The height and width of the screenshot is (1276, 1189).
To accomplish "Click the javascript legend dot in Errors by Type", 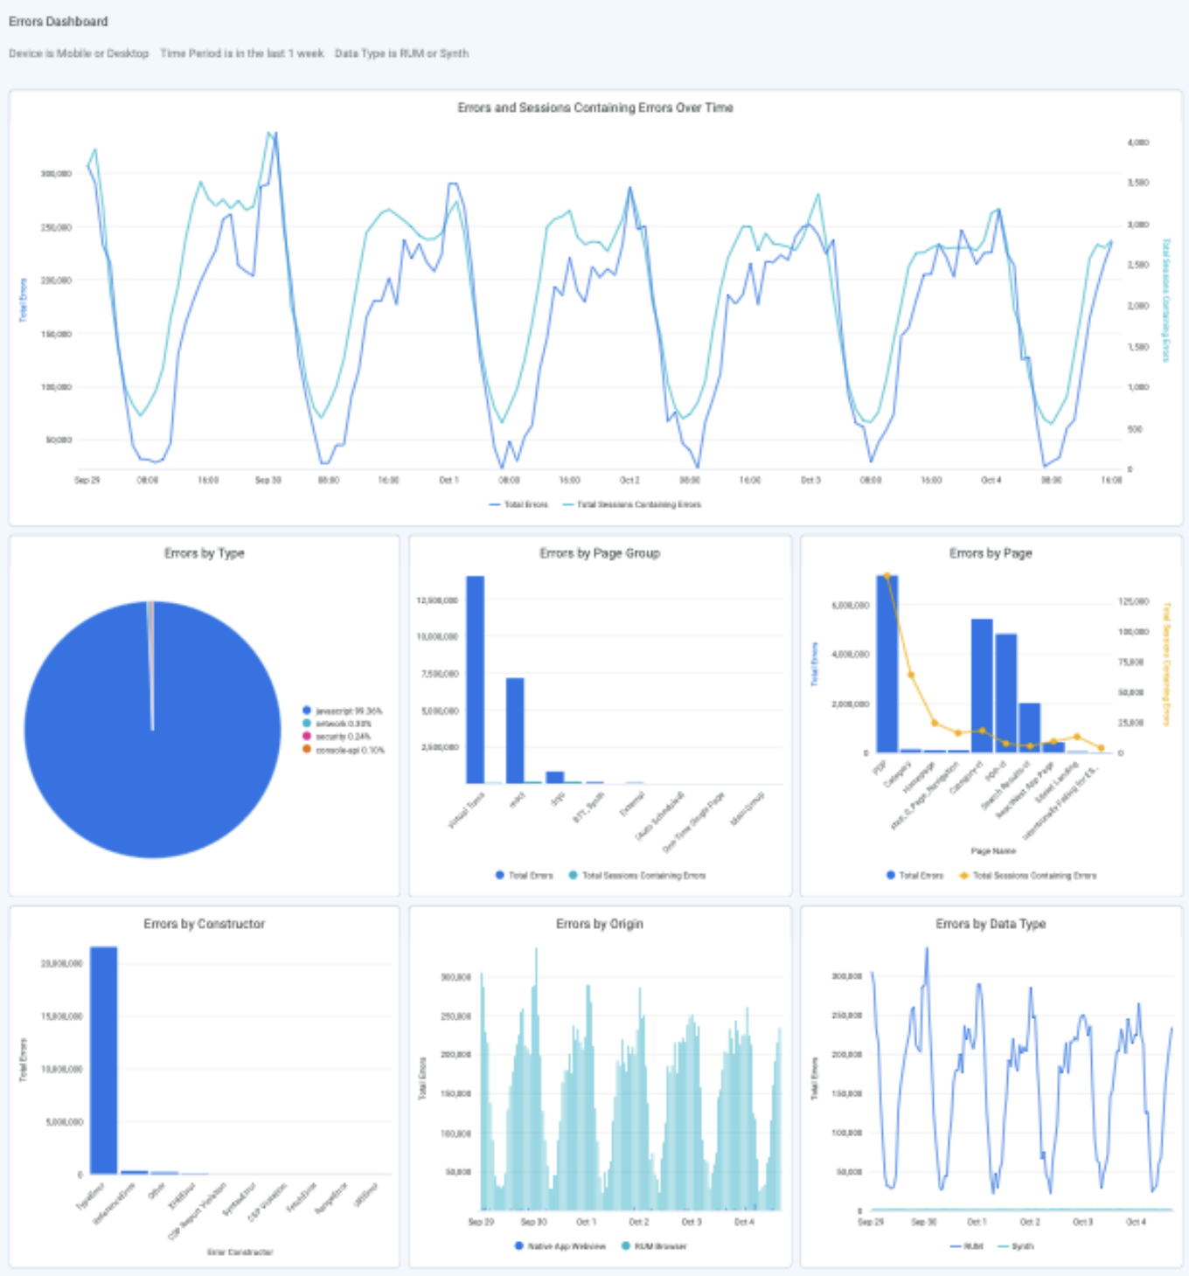I will point(307,711).
